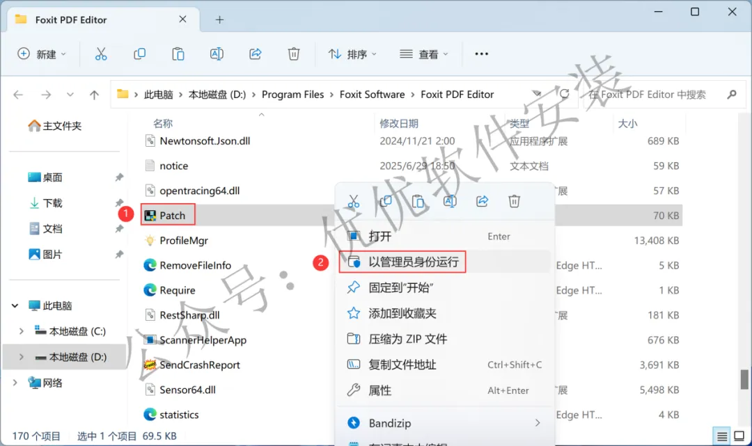Click the Cut icon in the context menu
This screenshot has width=752, height=446.
click(354, 201)
